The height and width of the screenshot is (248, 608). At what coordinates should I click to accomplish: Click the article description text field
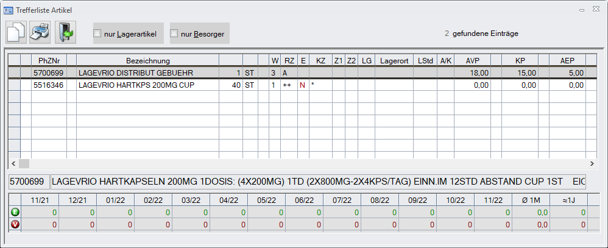(317, 182)
